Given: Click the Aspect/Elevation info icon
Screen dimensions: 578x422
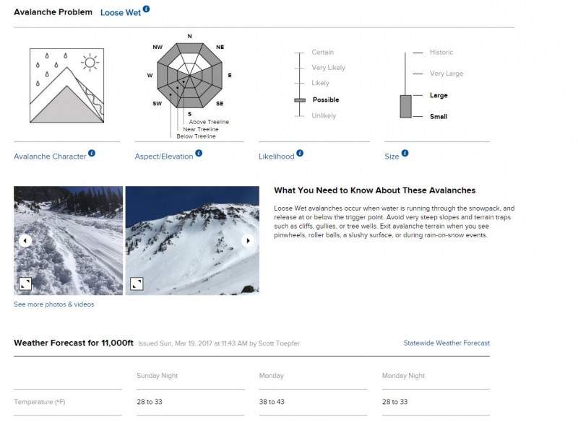Looking at the screenshot, I should [199, 153].
